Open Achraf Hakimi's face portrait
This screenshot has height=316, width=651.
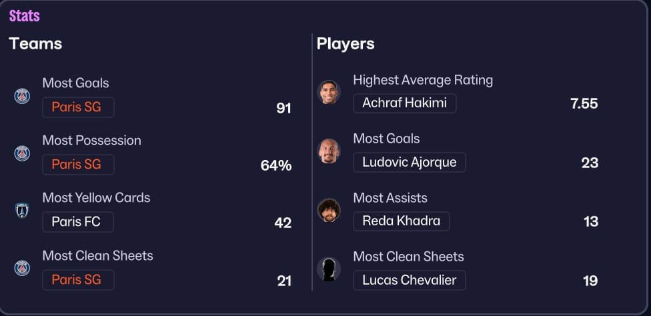(x=329, y=92)
